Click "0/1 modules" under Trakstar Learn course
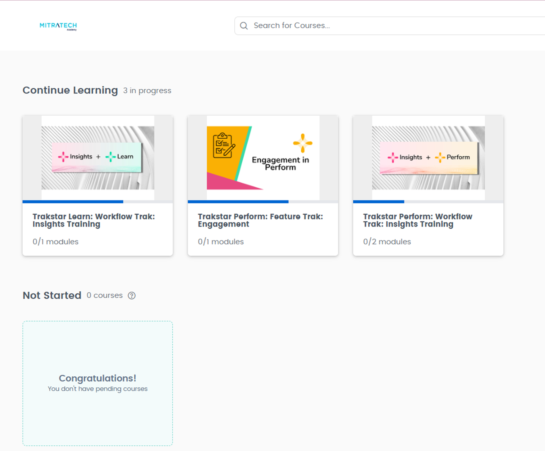545x451 pixels. click(55, 242)
